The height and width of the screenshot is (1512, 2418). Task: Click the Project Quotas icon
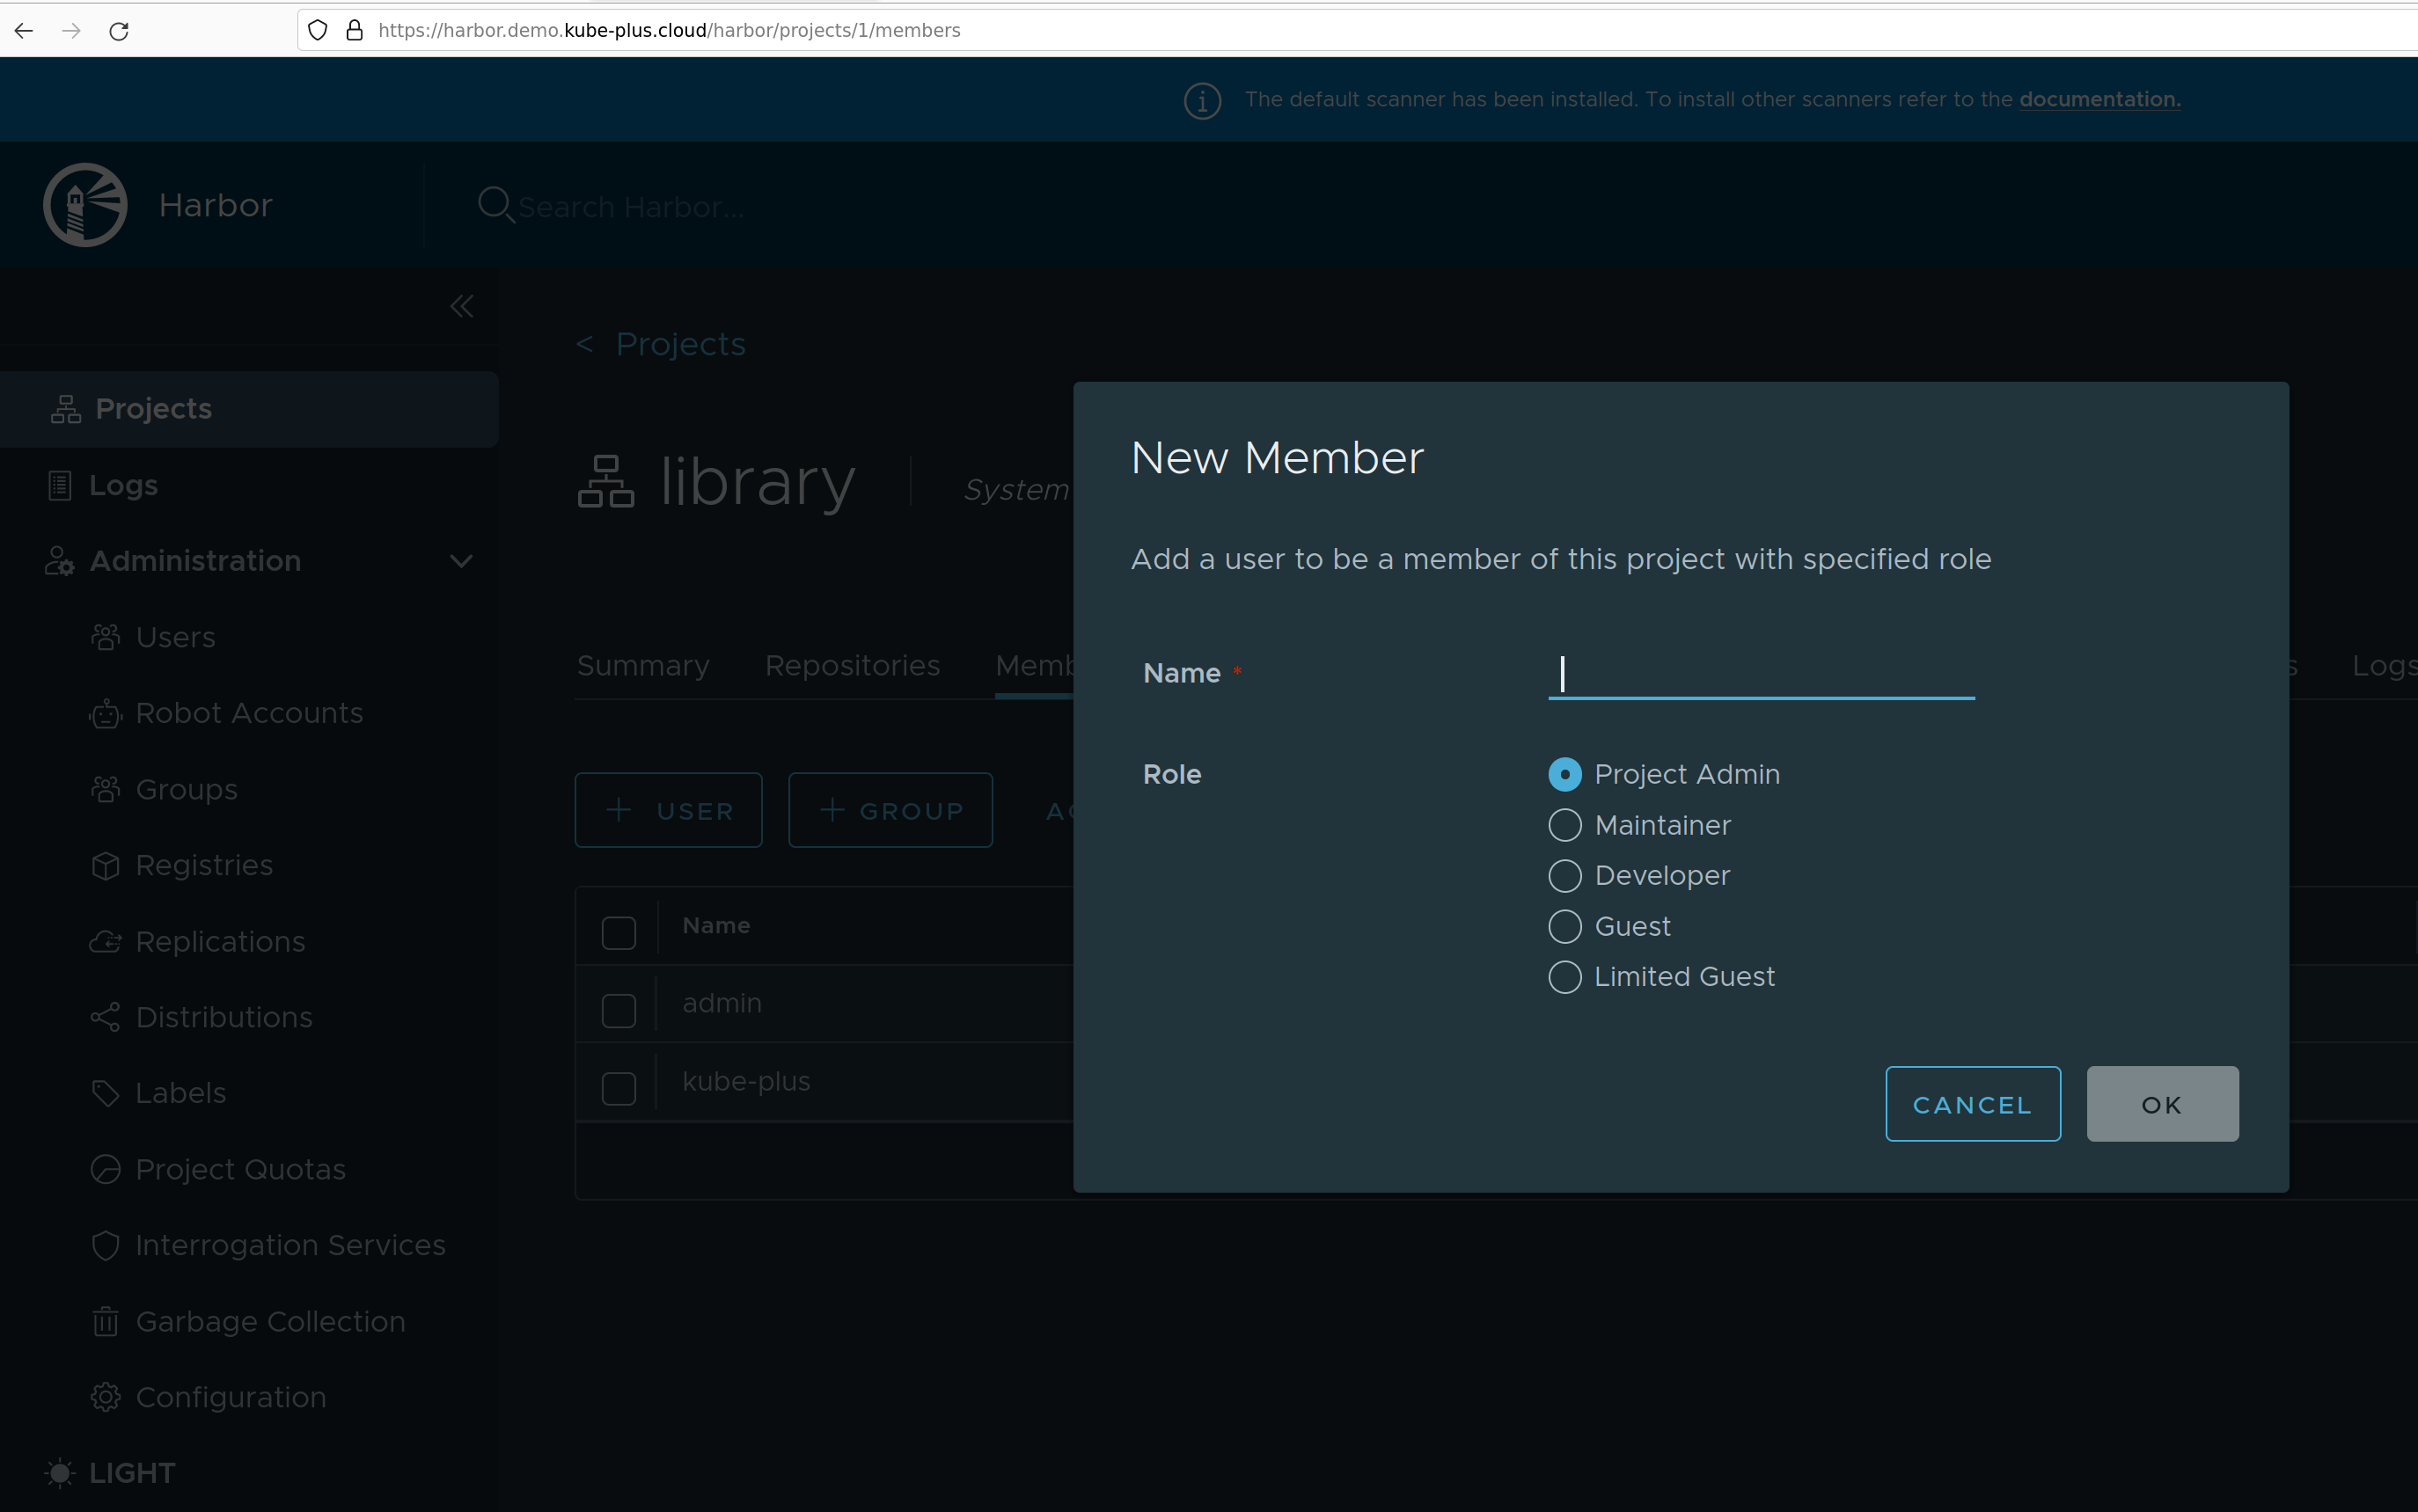(105, 1169)
